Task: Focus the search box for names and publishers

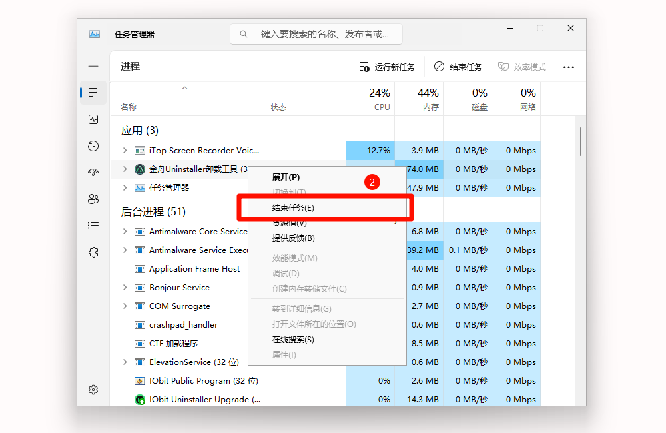Action: click(x=316, y=34)
